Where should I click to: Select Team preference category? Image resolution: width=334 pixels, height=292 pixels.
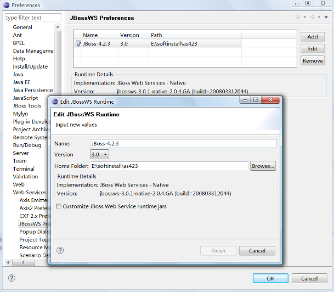point(20,161)
